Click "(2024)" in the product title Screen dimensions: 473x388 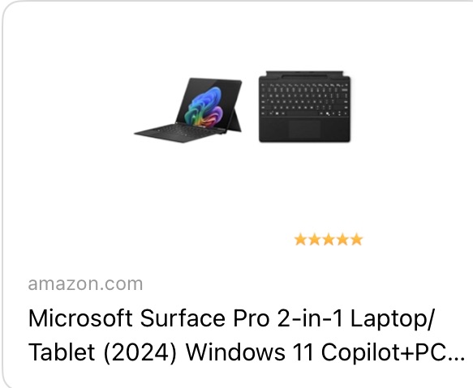coord(140,352)
